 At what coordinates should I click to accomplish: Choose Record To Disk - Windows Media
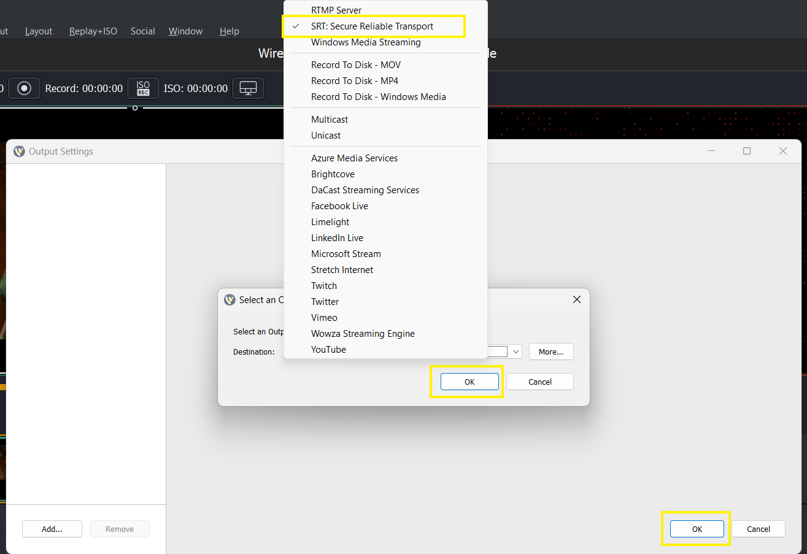385,97
